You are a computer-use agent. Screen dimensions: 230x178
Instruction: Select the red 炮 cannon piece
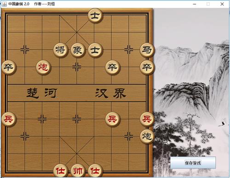point(43,67)
